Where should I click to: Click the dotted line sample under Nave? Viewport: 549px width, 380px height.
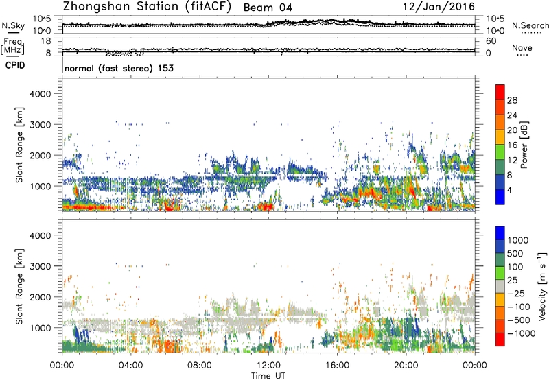tap(522, 55)
